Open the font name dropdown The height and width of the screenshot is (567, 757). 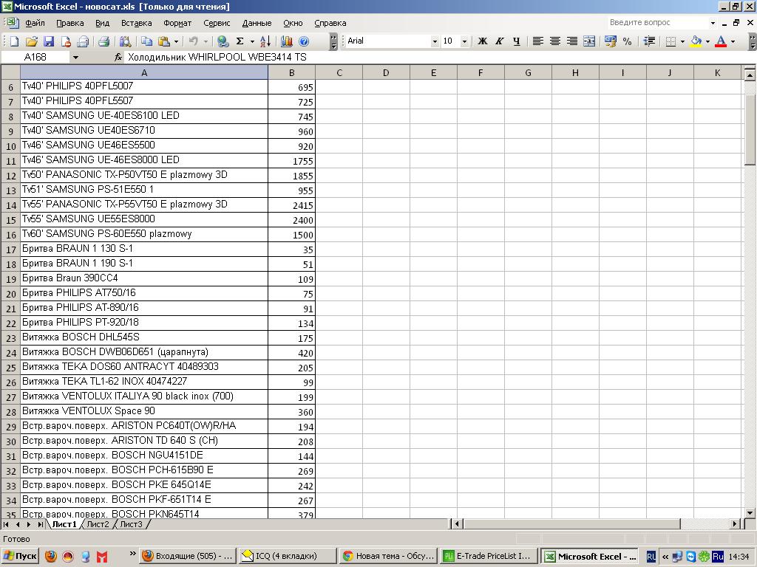tap(435, 41)
